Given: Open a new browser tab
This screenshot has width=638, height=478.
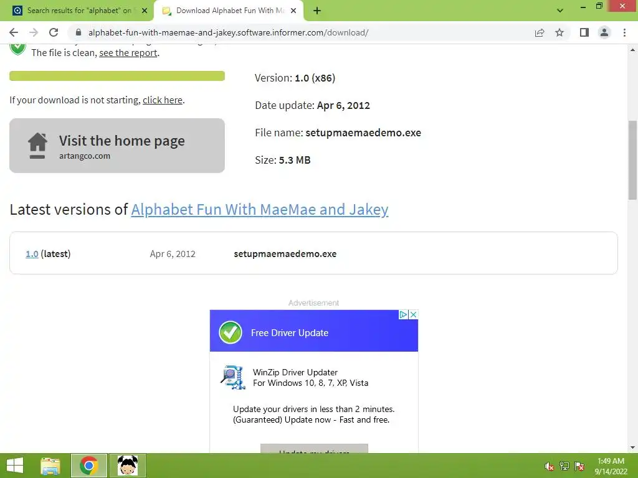Looking at the screenshot, I should 317,11.
